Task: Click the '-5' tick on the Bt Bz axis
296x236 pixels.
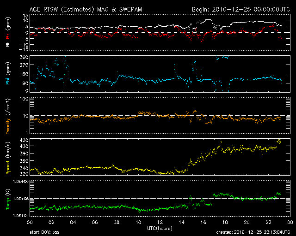Action: 25,39
